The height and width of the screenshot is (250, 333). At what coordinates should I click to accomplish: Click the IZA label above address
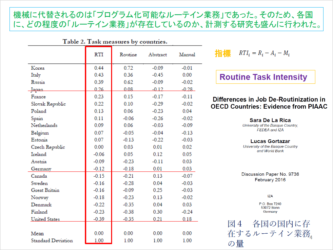[x=270, y=196]
